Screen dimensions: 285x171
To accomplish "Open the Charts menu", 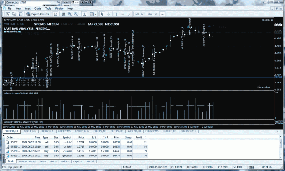I will 38,8.
